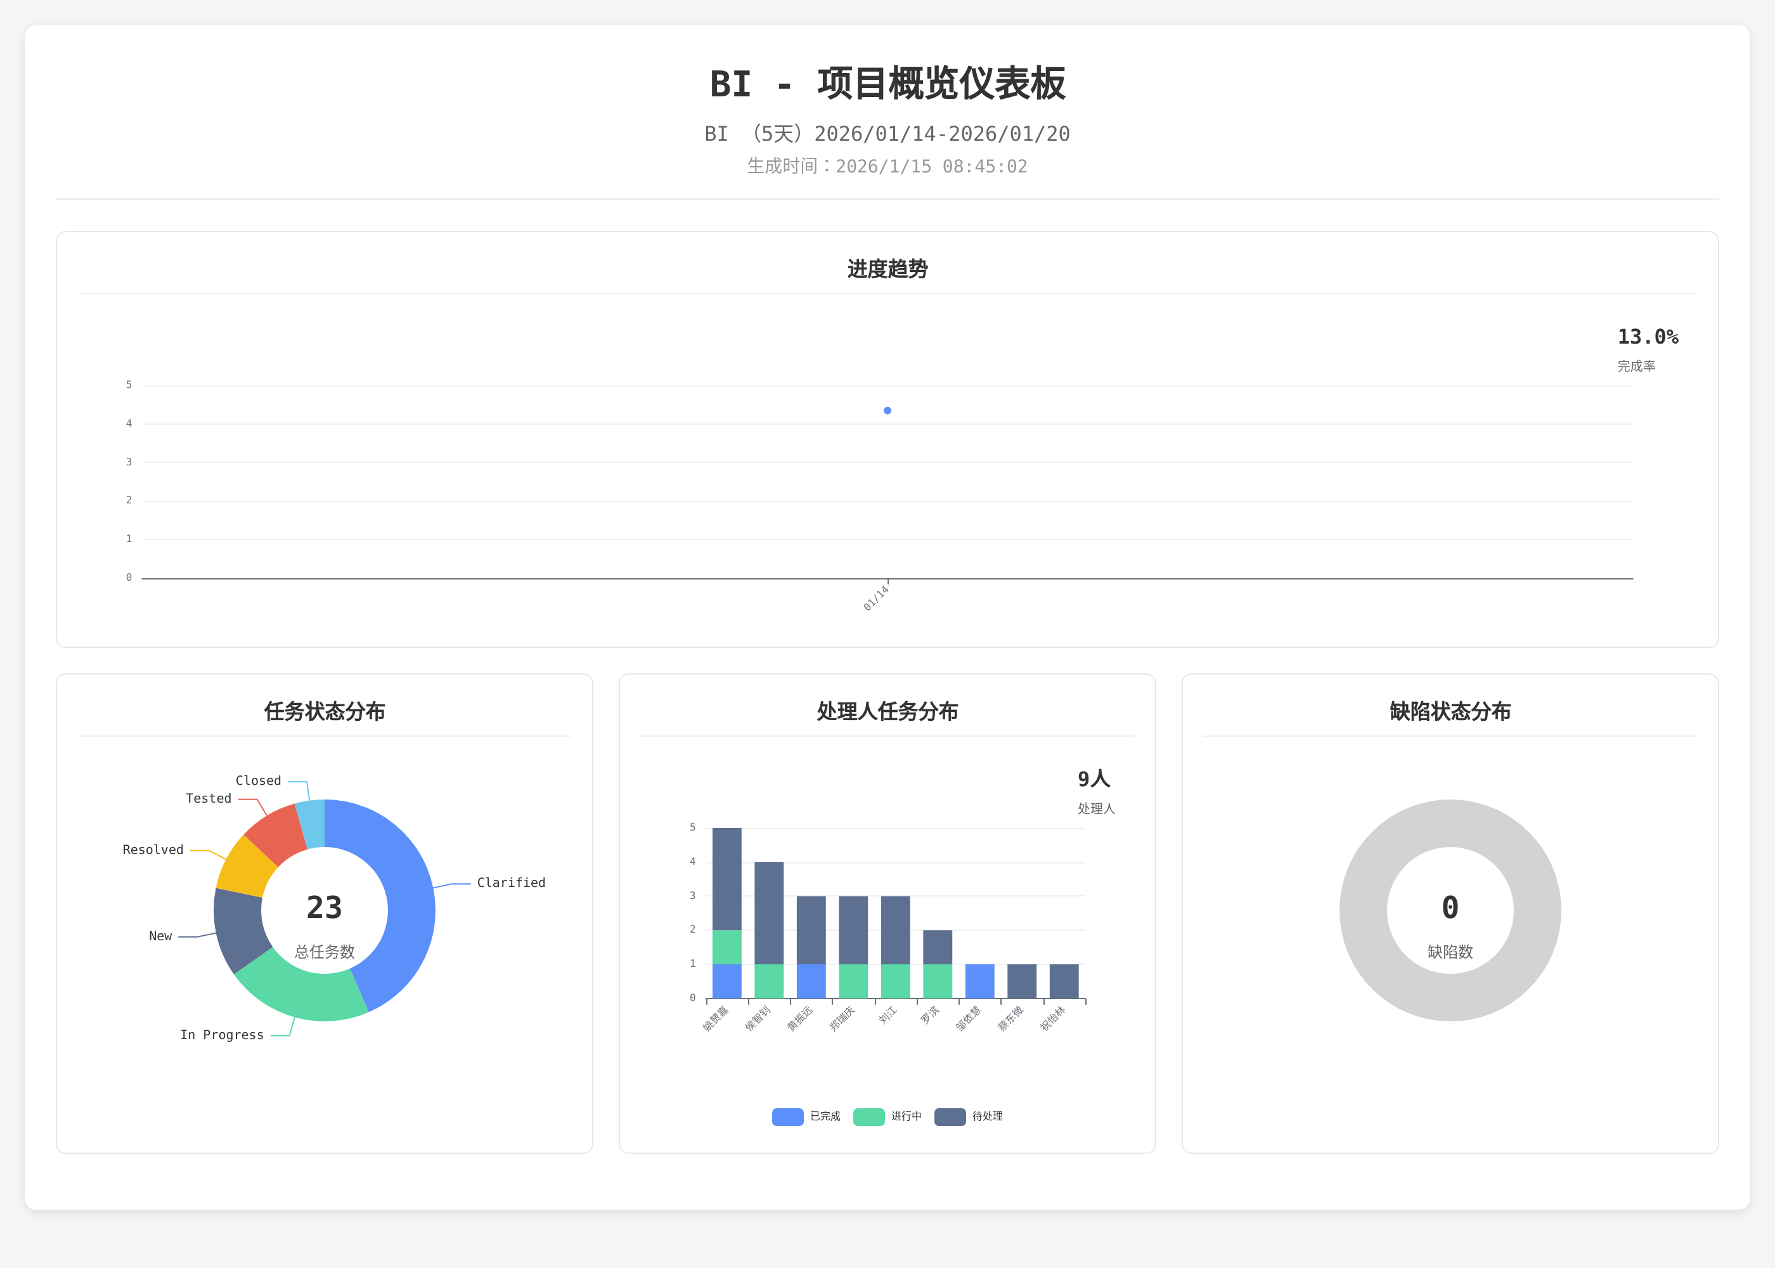
Task: Click the light-blue Closed donut segment
Action: pyautogui.click(x=313, y=824)
